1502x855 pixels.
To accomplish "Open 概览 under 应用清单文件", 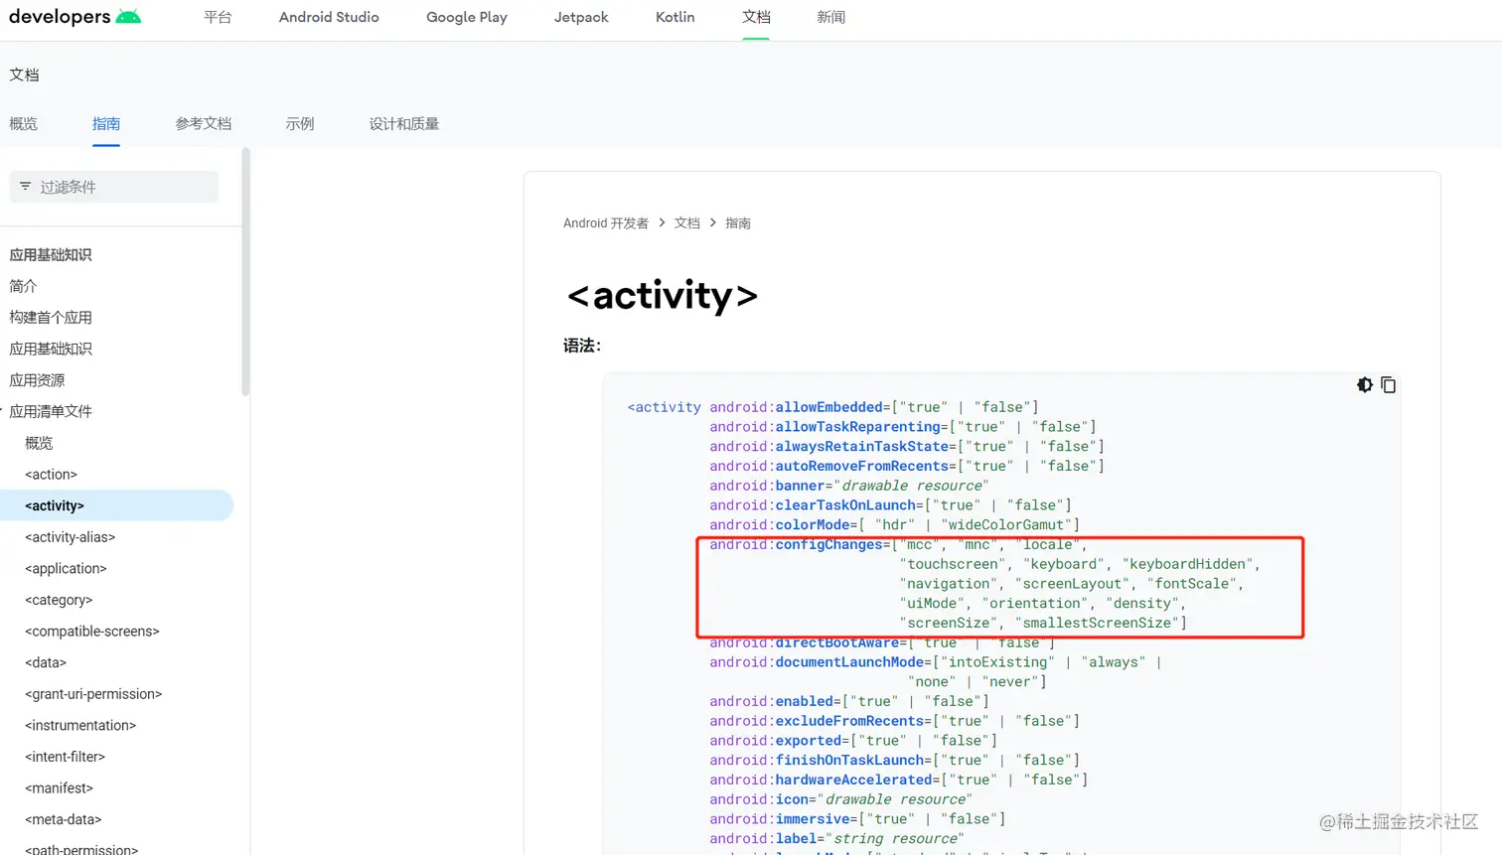I will (x=39, y=443).
